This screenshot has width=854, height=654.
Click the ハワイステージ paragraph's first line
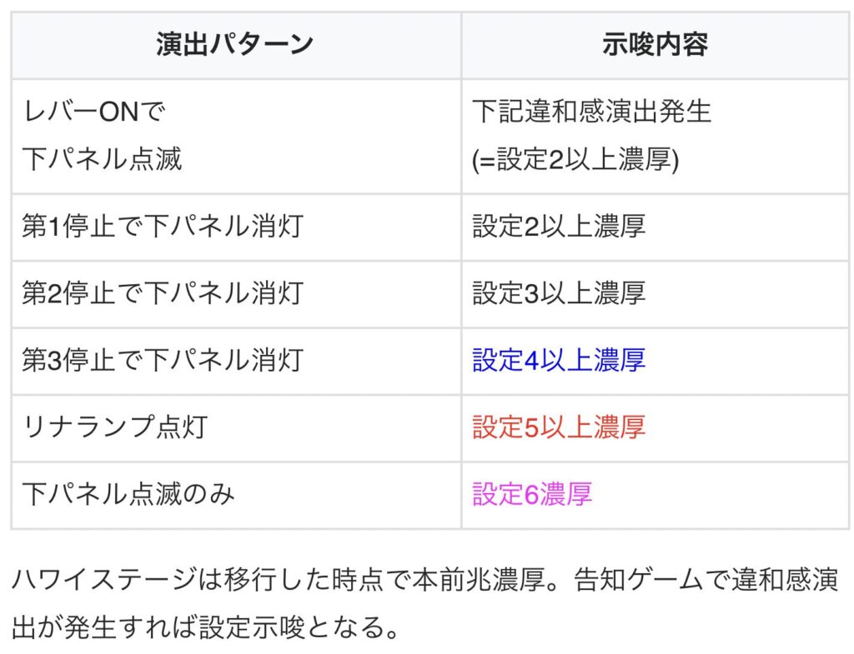coord(424,580)
